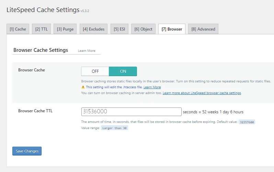
Task: Click the Browser Cache TTL input field
Action: pyautogui.click(x=132, y=112)
